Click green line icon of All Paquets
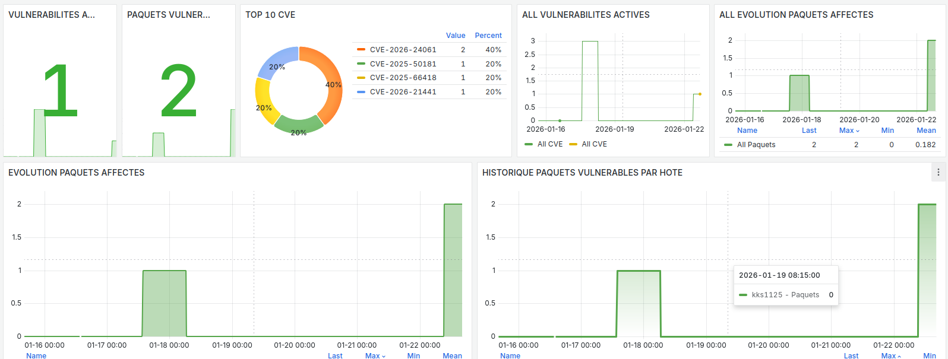Image resolution: width=948 pixels, height=359 pixels. 728,145
